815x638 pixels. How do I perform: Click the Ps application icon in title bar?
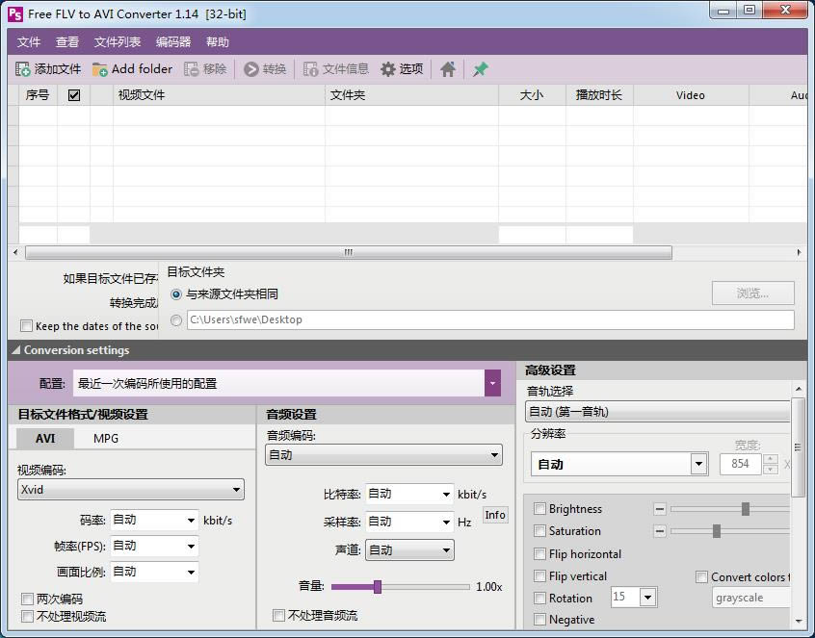[15, 14]
